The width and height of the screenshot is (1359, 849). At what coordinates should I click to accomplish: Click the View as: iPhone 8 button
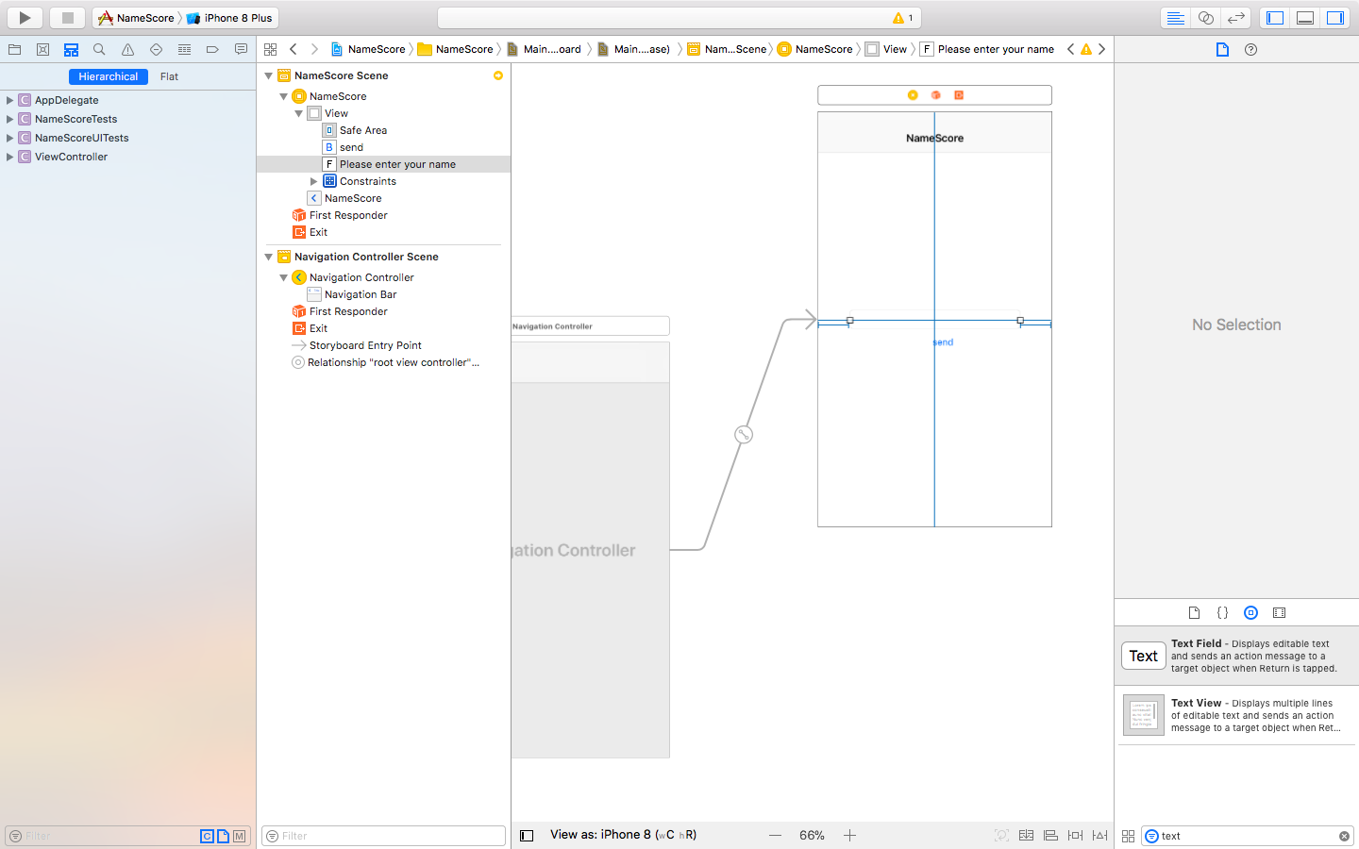623,835
